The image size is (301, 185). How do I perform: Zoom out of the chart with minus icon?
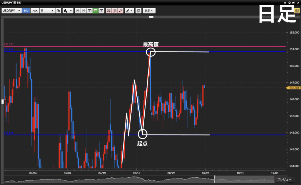pyautogui.click(x=84, y=11)
